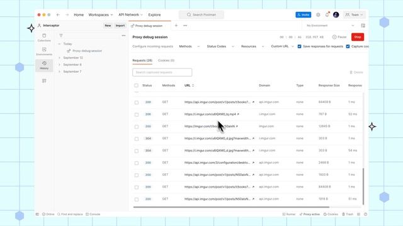The width and height of the screenshot is (403, 226).
Task: Open the Resources filter dropdown
Action: point(253,46)
